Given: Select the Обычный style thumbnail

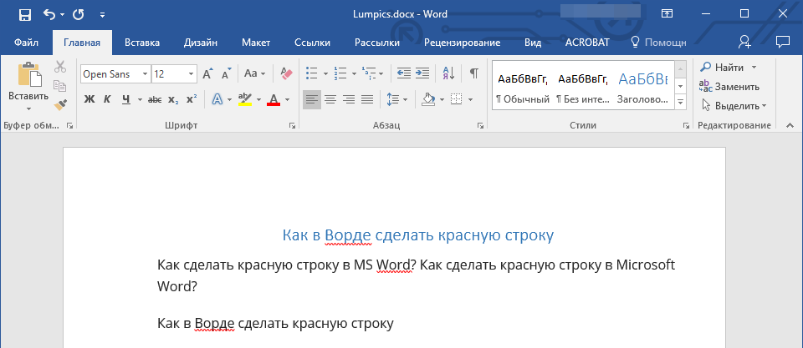Looking at the screenshot, I should click(x=522, y=88).
